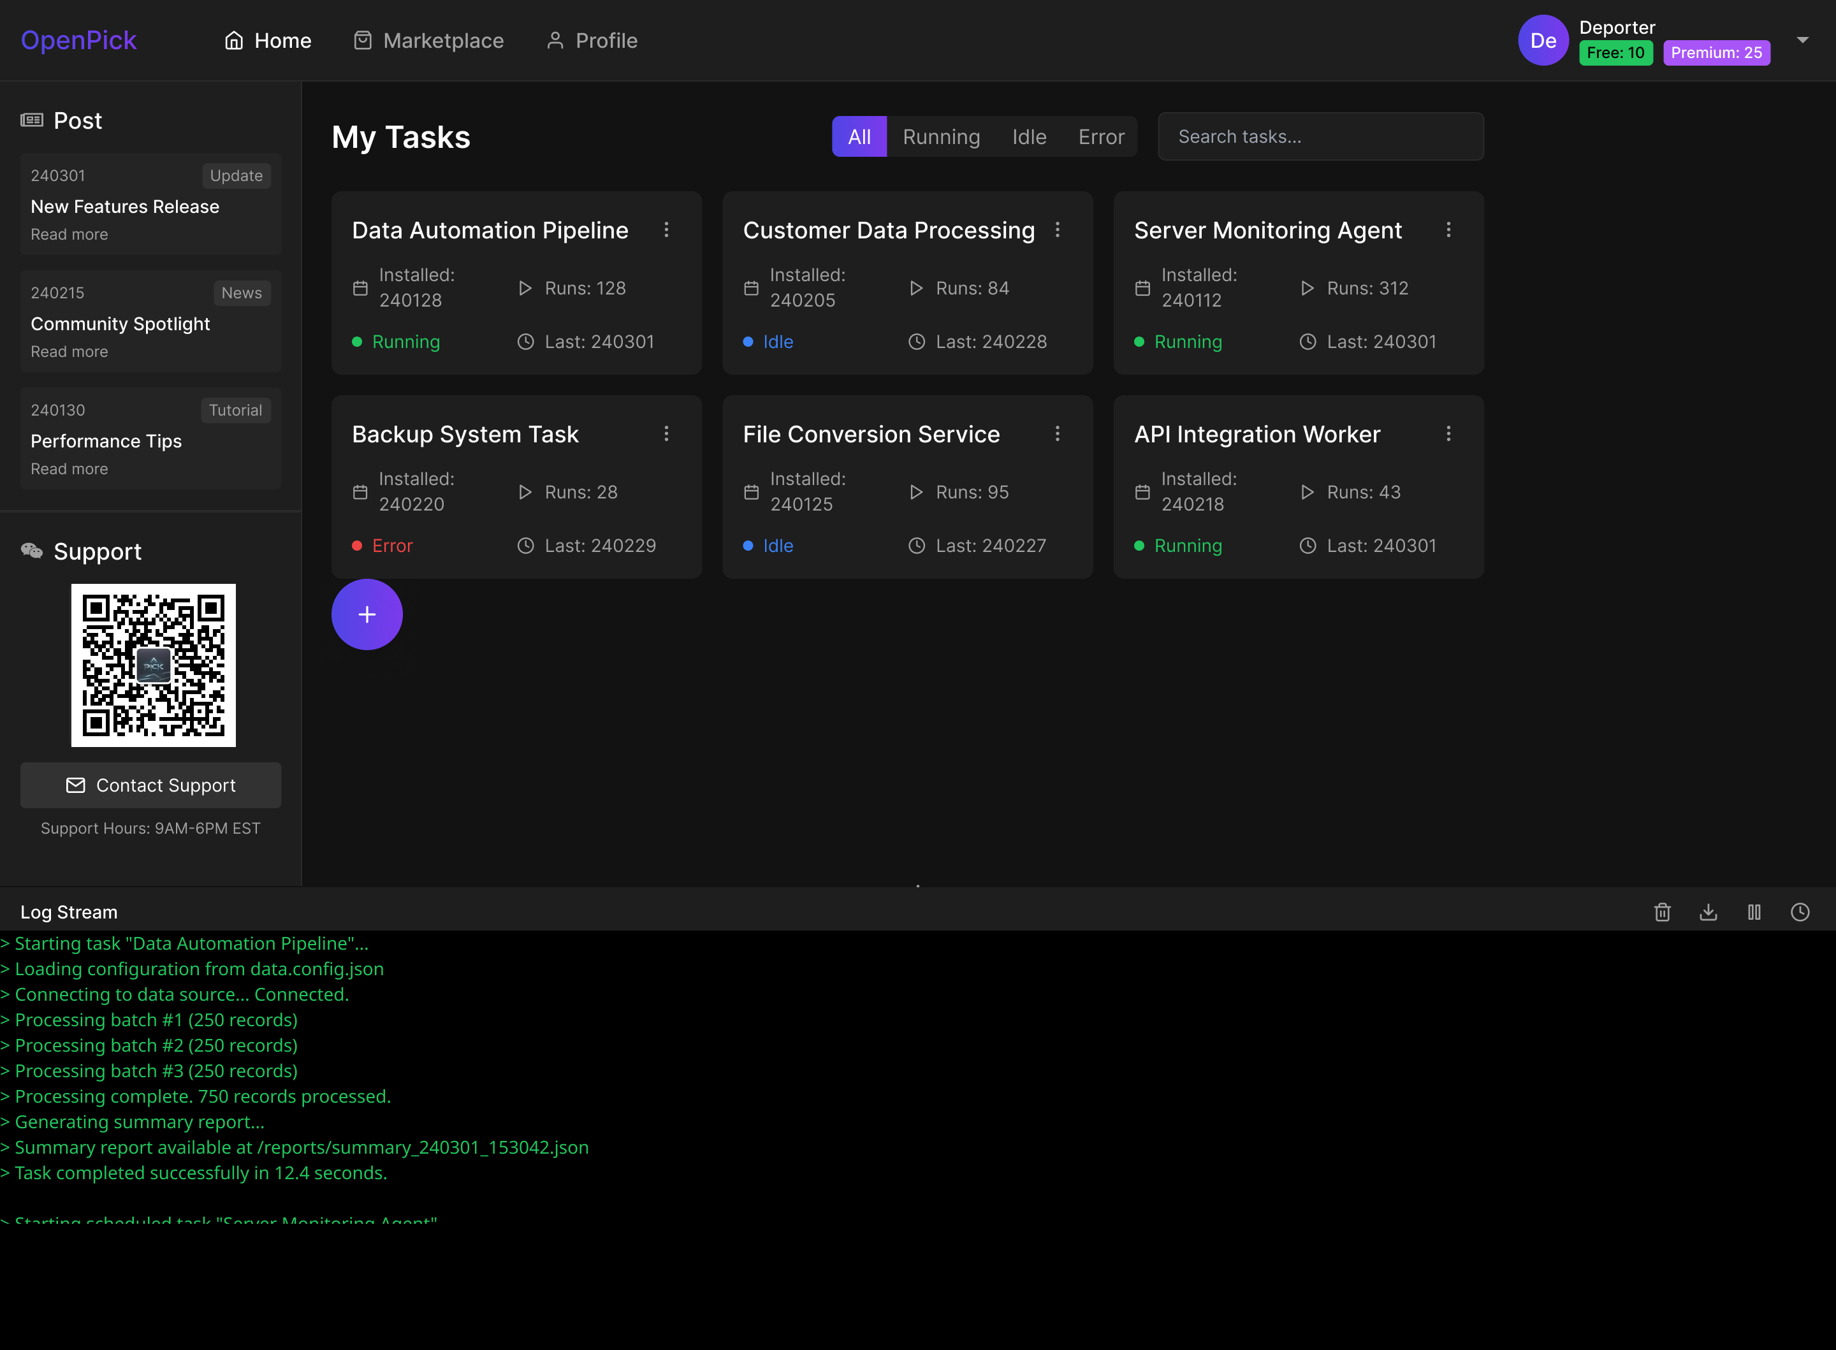
Task: Click the De user avatar
Action: [1542, 40]
